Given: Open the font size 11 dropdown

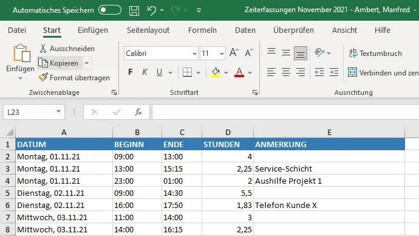Looking at the screenshot, I should tap(222, 54).
